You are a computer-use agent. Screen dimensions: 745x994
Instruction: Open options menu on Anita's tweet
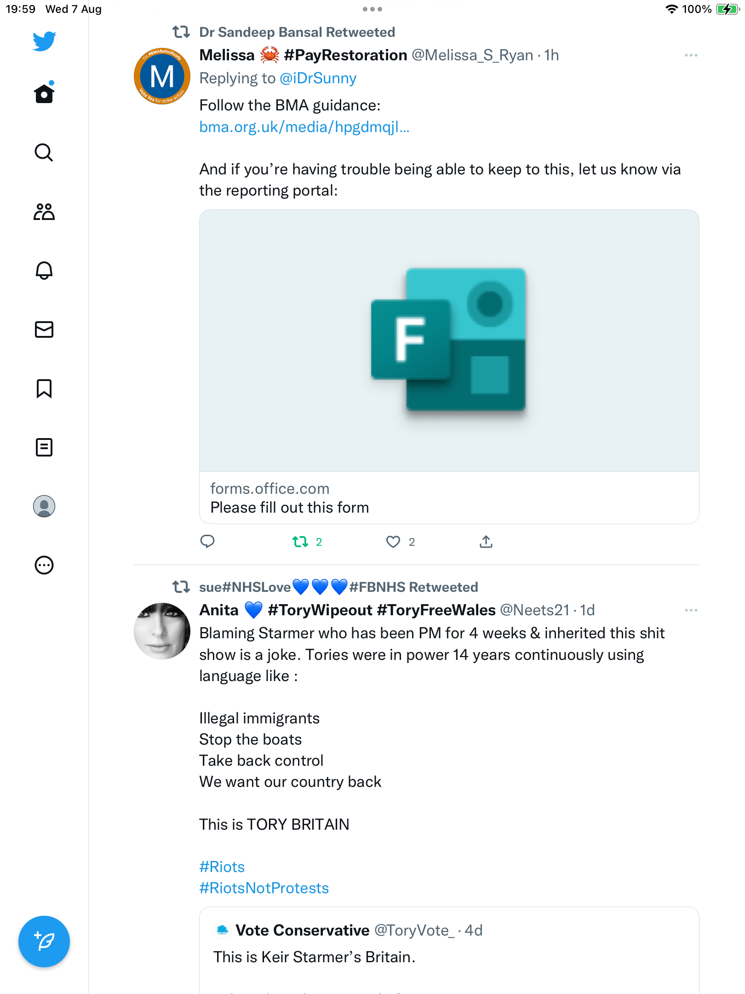[x=691, y=610]
